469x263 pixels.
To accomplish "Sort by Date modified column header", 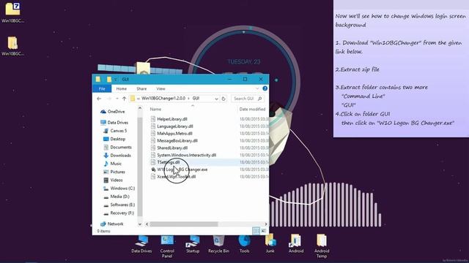I will click(x=252, y=109).
